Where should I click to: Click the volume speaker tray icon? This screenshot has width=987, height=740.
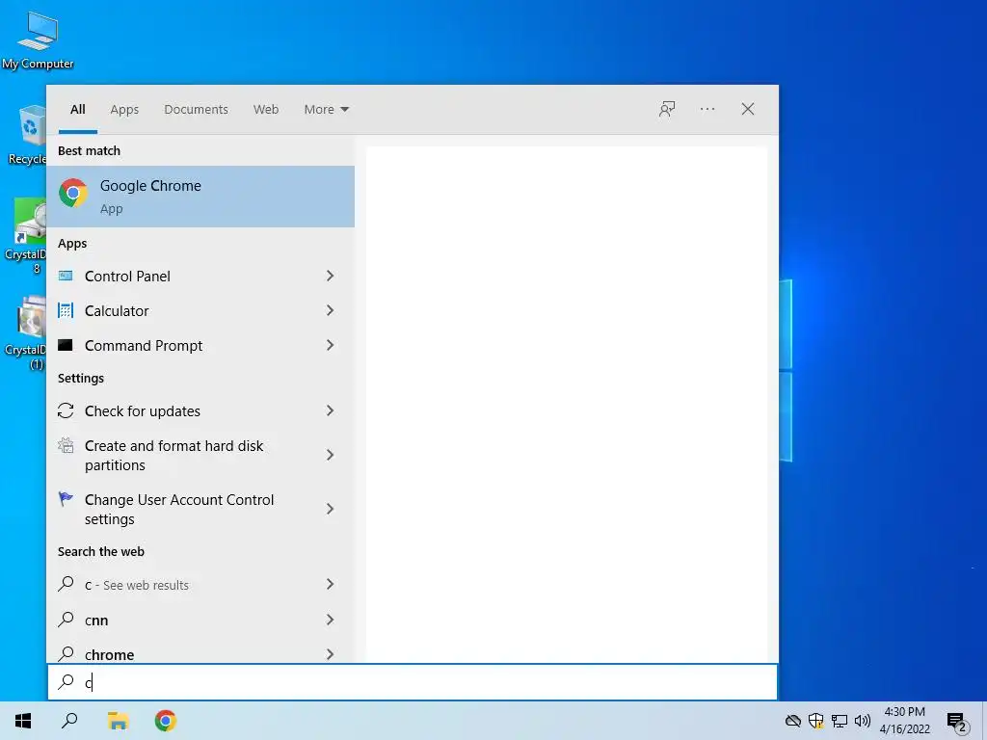[863, 721]
